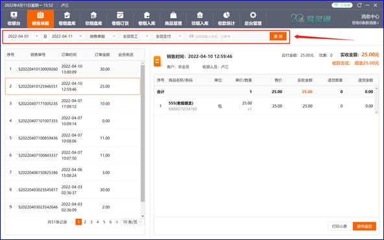Select order row 5 dated 2022-04-07 10:08:06

point(73,138)
